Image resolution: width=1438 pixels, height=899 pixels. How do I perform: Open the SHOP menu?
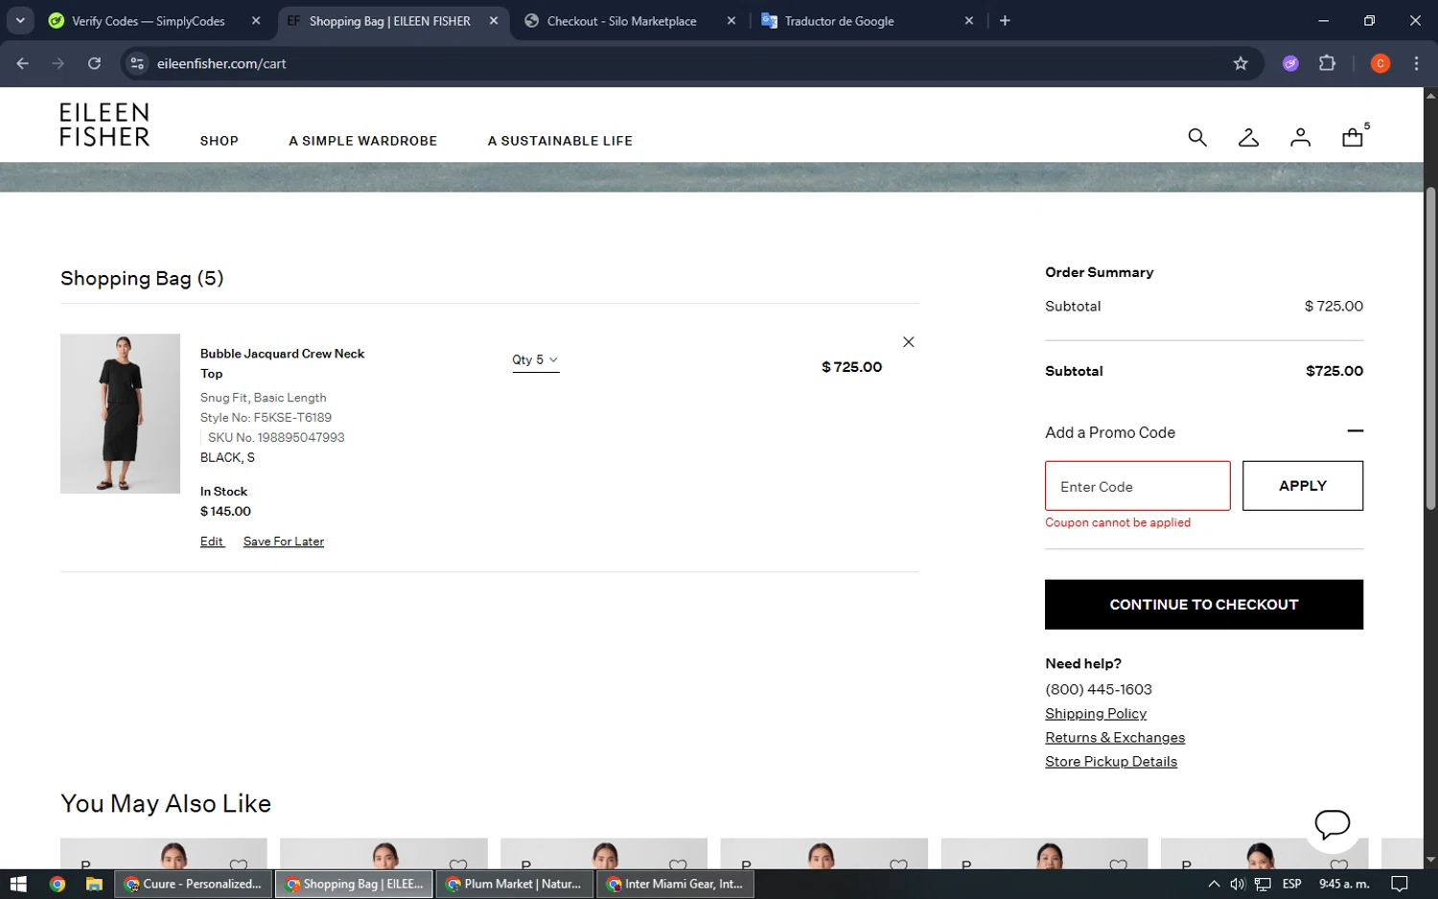[220, 141]
